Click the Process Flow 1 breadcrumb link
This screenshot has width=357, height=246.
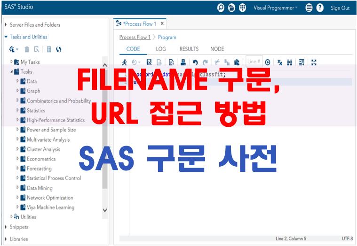(135, 37)
